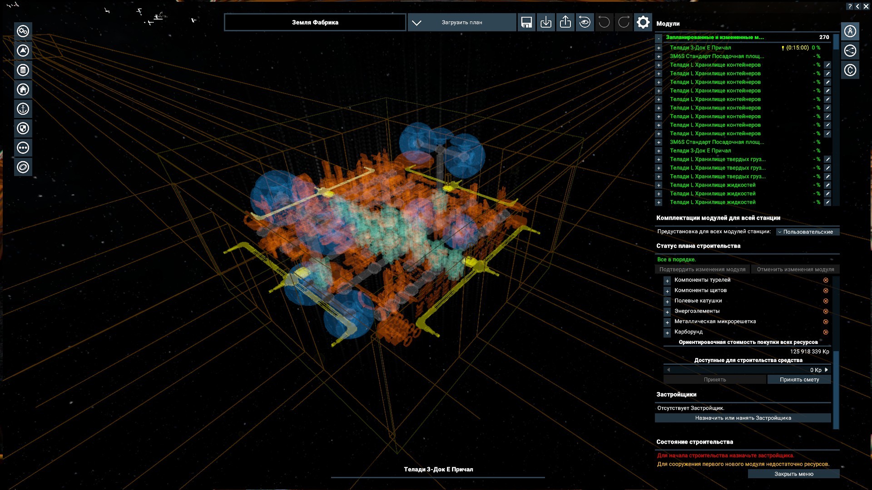Screen dimensions: 872x490
Task: Select the habitation home category icon
Action: click(23, 89)
